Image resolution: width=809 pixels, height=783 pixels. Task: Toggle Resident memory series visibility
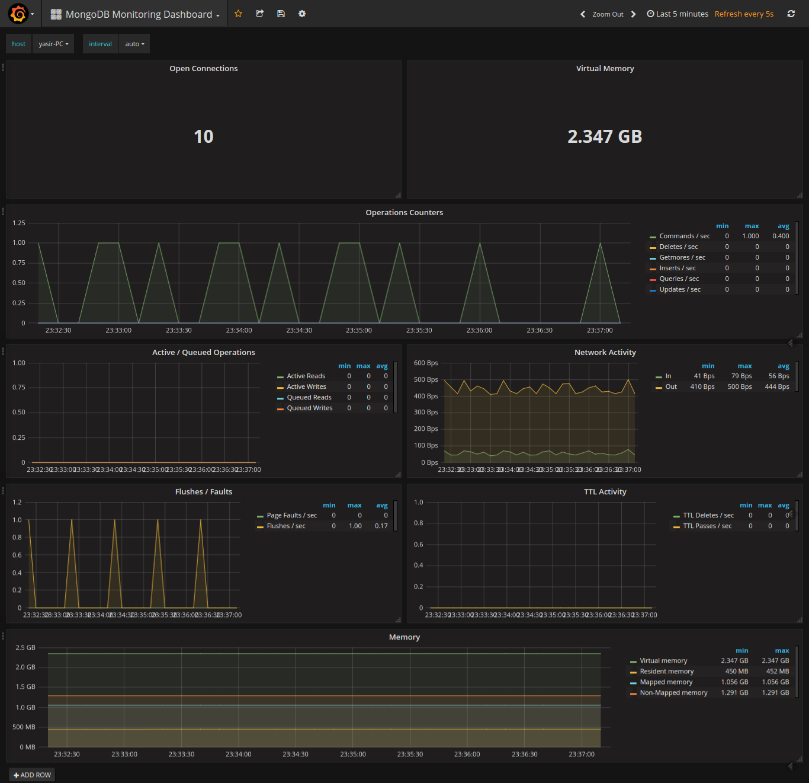click(666, 671)
